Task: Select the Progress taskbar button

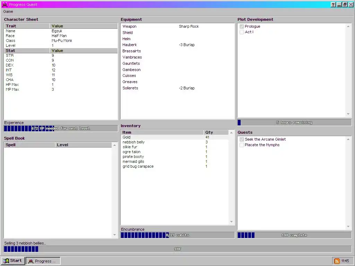Action: pos(43,261)
